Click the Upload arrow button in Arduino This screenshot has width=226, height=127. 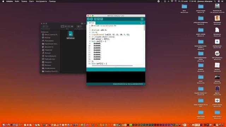click(91, 19)
